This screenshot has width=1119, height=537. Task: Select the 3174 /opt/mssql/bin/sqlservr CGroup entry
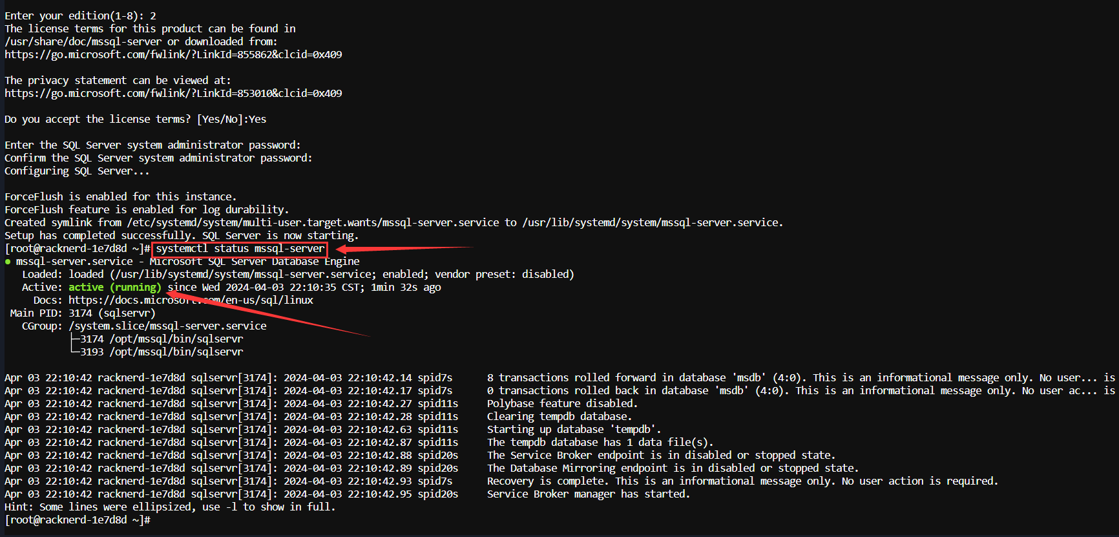pyautogui.click(x=161, y=339)
